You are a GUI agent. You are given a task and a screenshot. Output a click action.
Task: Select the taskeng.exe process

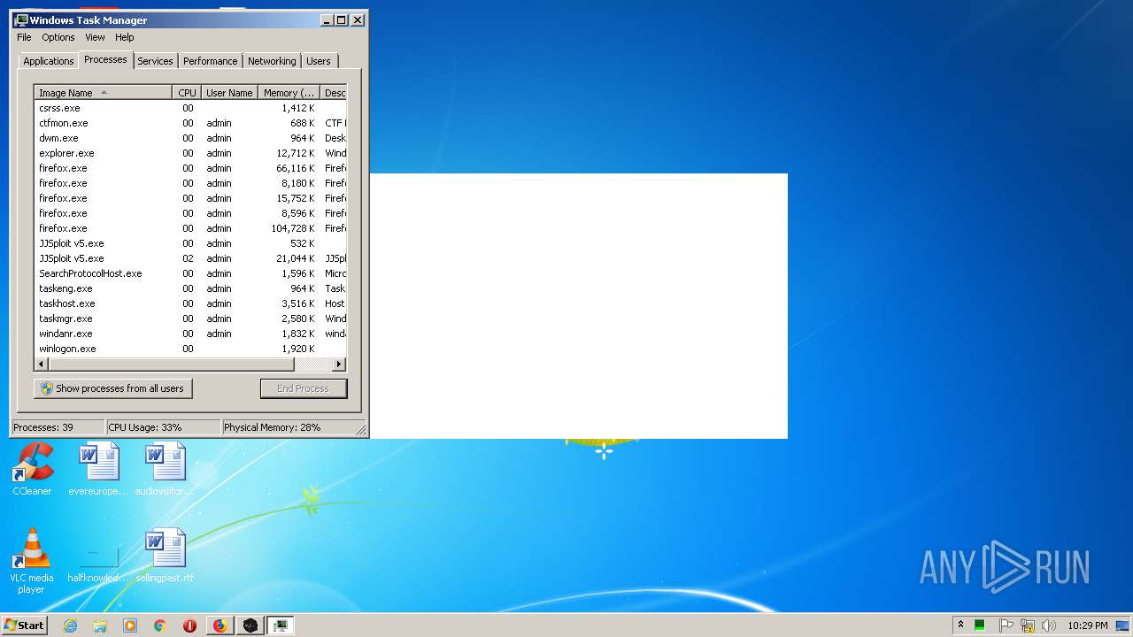click(190, 288)
